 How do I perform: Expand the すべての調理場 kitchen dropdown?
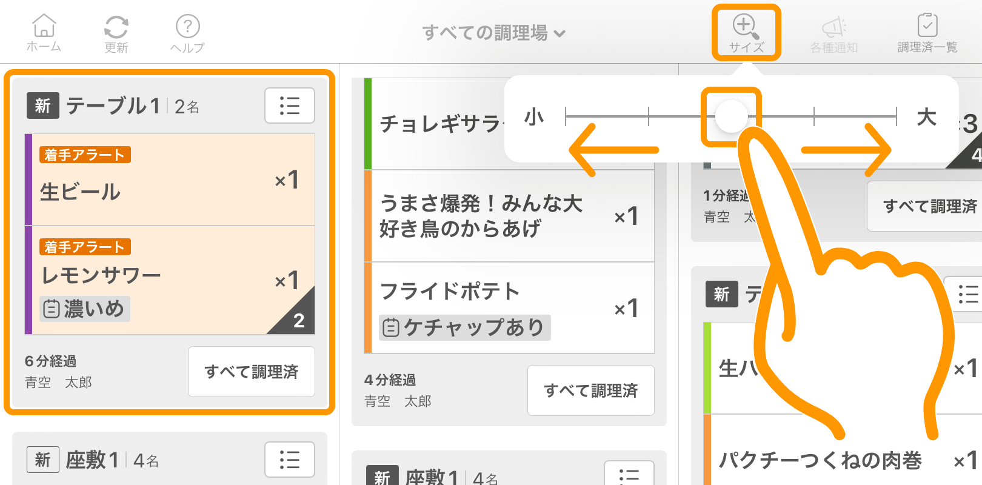tap(494, 33)
